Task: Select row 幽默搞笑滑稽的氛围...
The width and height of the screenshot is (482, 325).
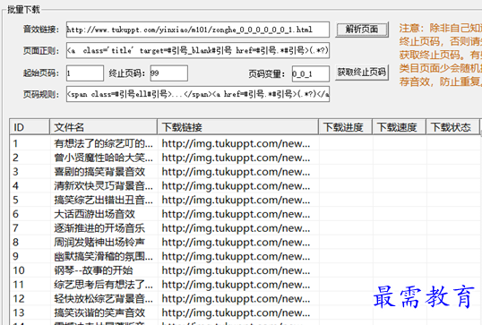Action: point(245,256)
